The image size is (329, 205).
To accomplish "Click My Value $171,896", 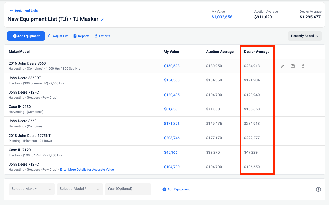I will (172, 124).
